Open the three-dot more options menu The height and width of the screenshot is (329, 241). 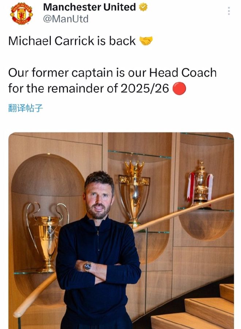tap(229, 11)
